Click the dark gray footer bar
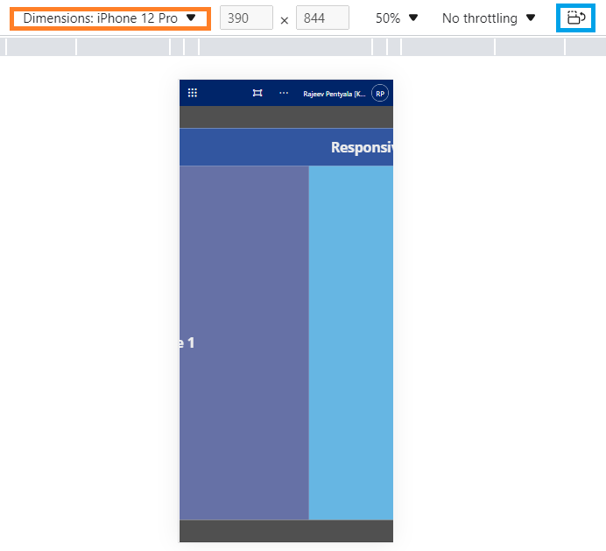 285,531
